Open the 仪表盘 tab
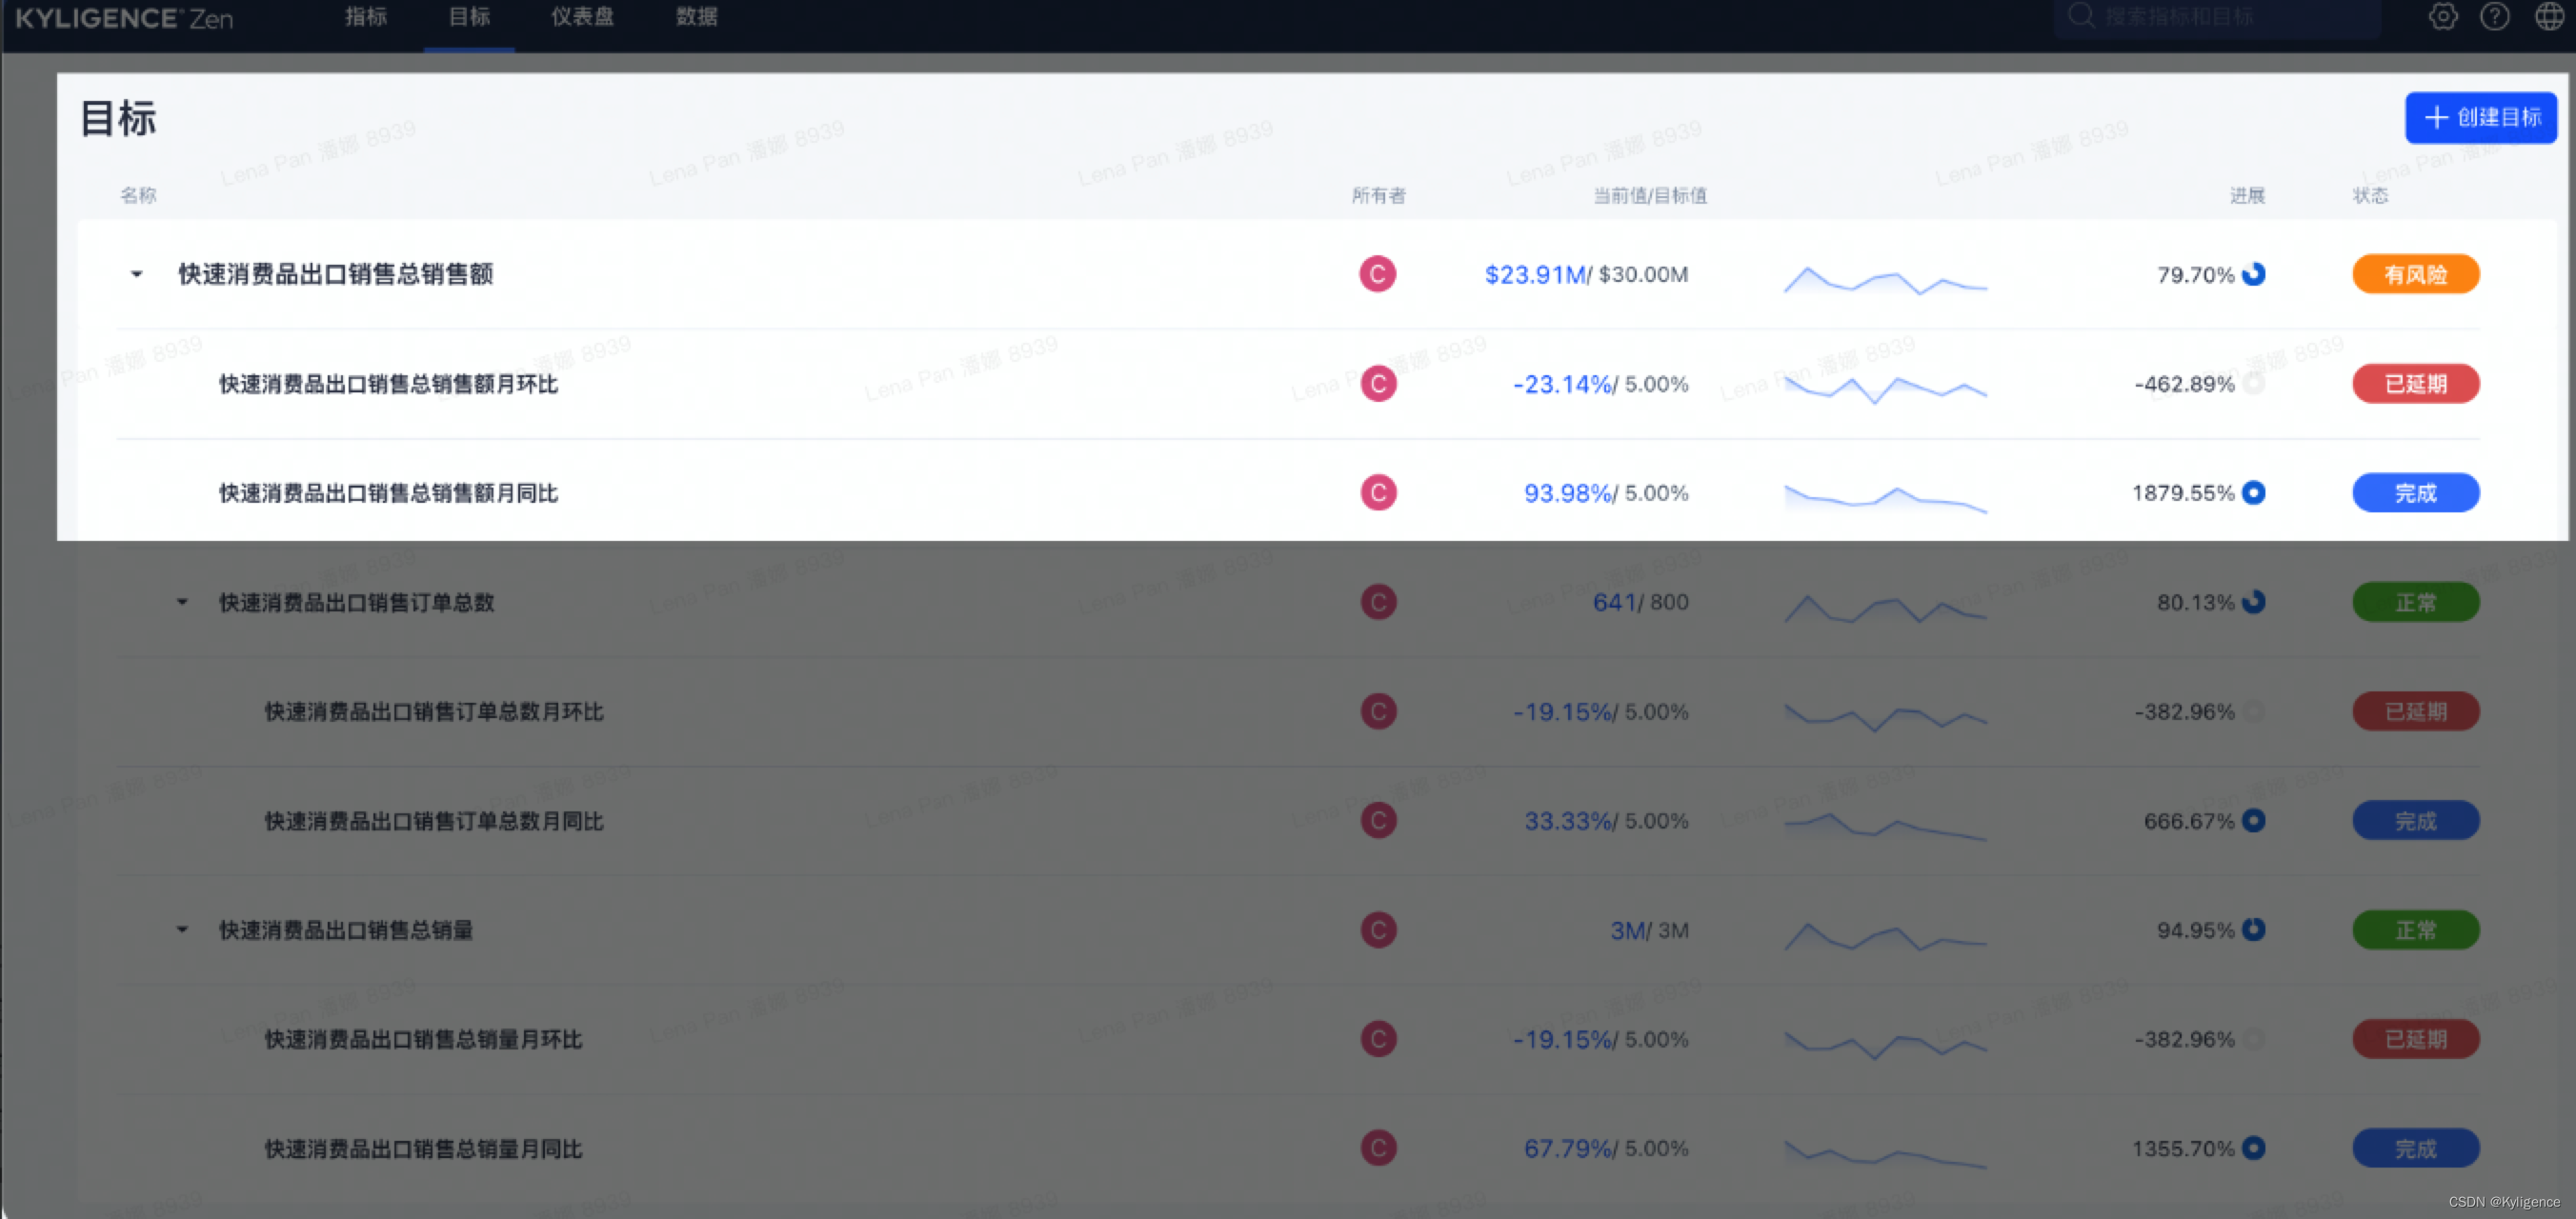The width and height of the screenshot is (2576, 1219). click(x=582, y=17)
